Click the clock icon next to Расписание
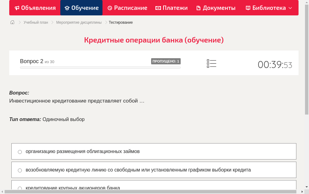309x194 pixels. pos(110,8)
